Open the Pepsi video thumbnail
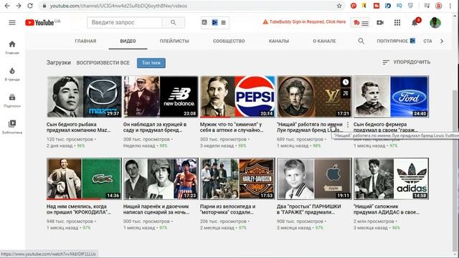This screenshot has height=258, width=459. tap(237, 97)
